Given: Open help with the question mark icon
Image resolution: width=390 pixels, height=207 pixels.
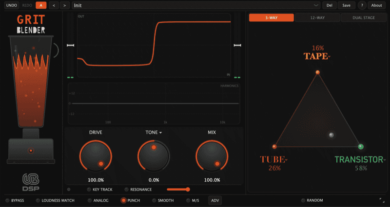Looking at the screenshot, I should pyautogui.click(x=362, y=5).
